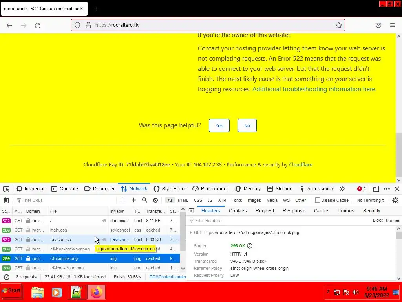Open network settings gear
Screen dimensions: 402x302
tap(395, 200)
